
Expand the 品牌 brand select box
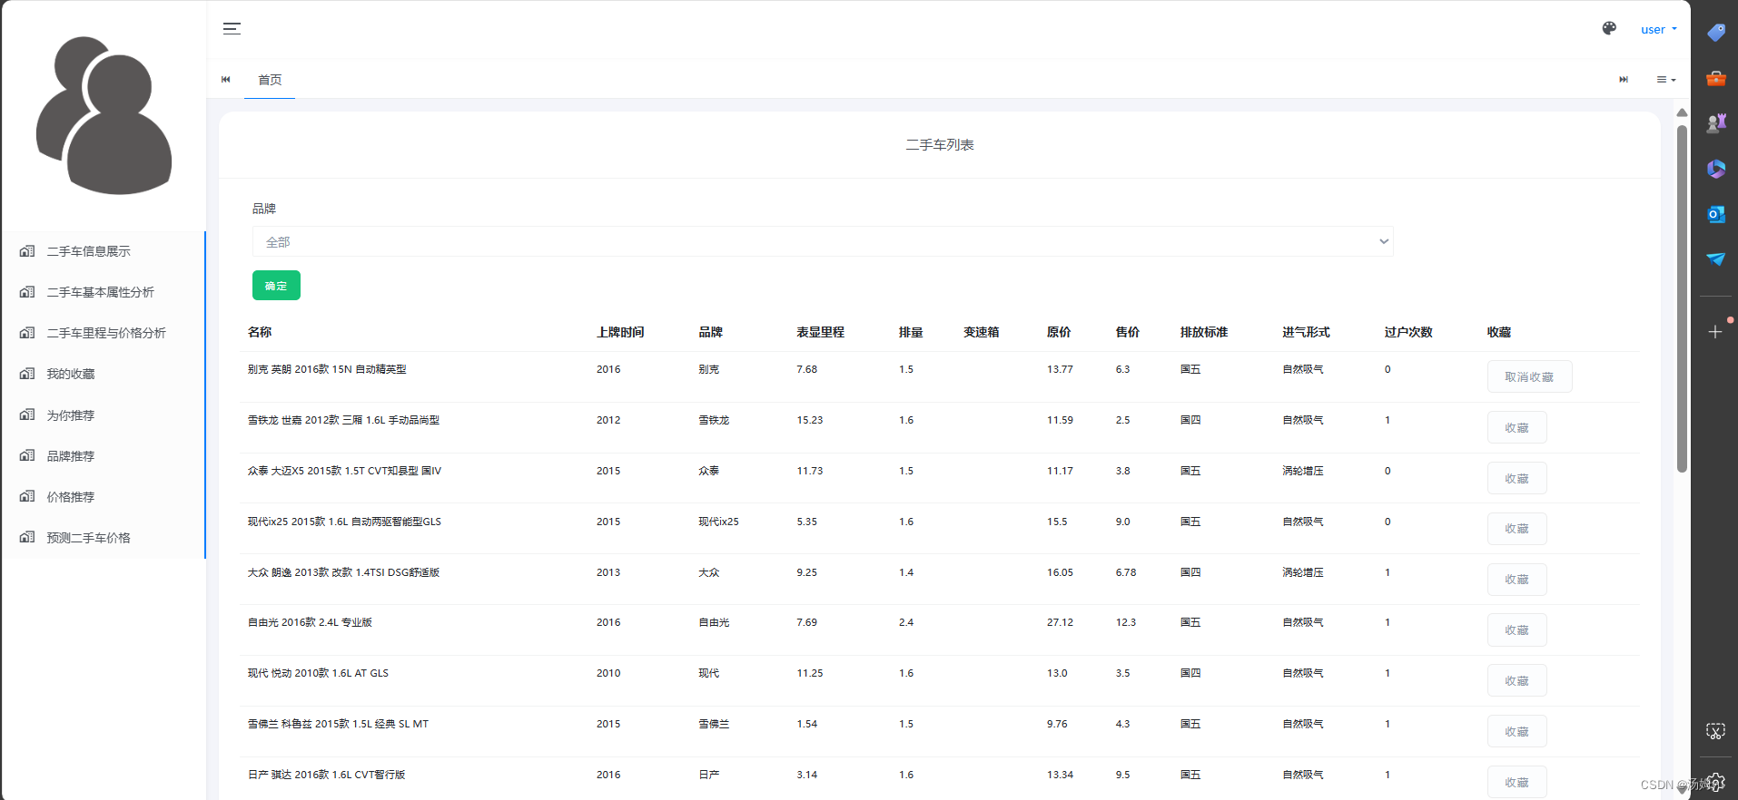[x=823, y=242]
